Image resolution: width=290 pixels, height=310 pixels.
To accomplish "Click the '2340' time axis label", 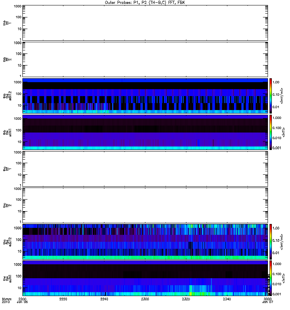I will (227, 299).
